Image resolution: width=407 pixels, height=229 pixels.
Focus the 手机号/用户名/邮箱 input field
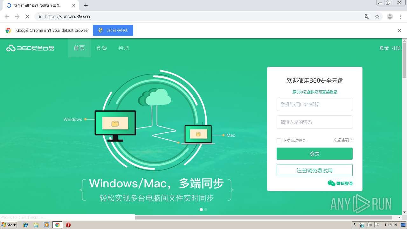pyautogui.click(x=314, y=104)
